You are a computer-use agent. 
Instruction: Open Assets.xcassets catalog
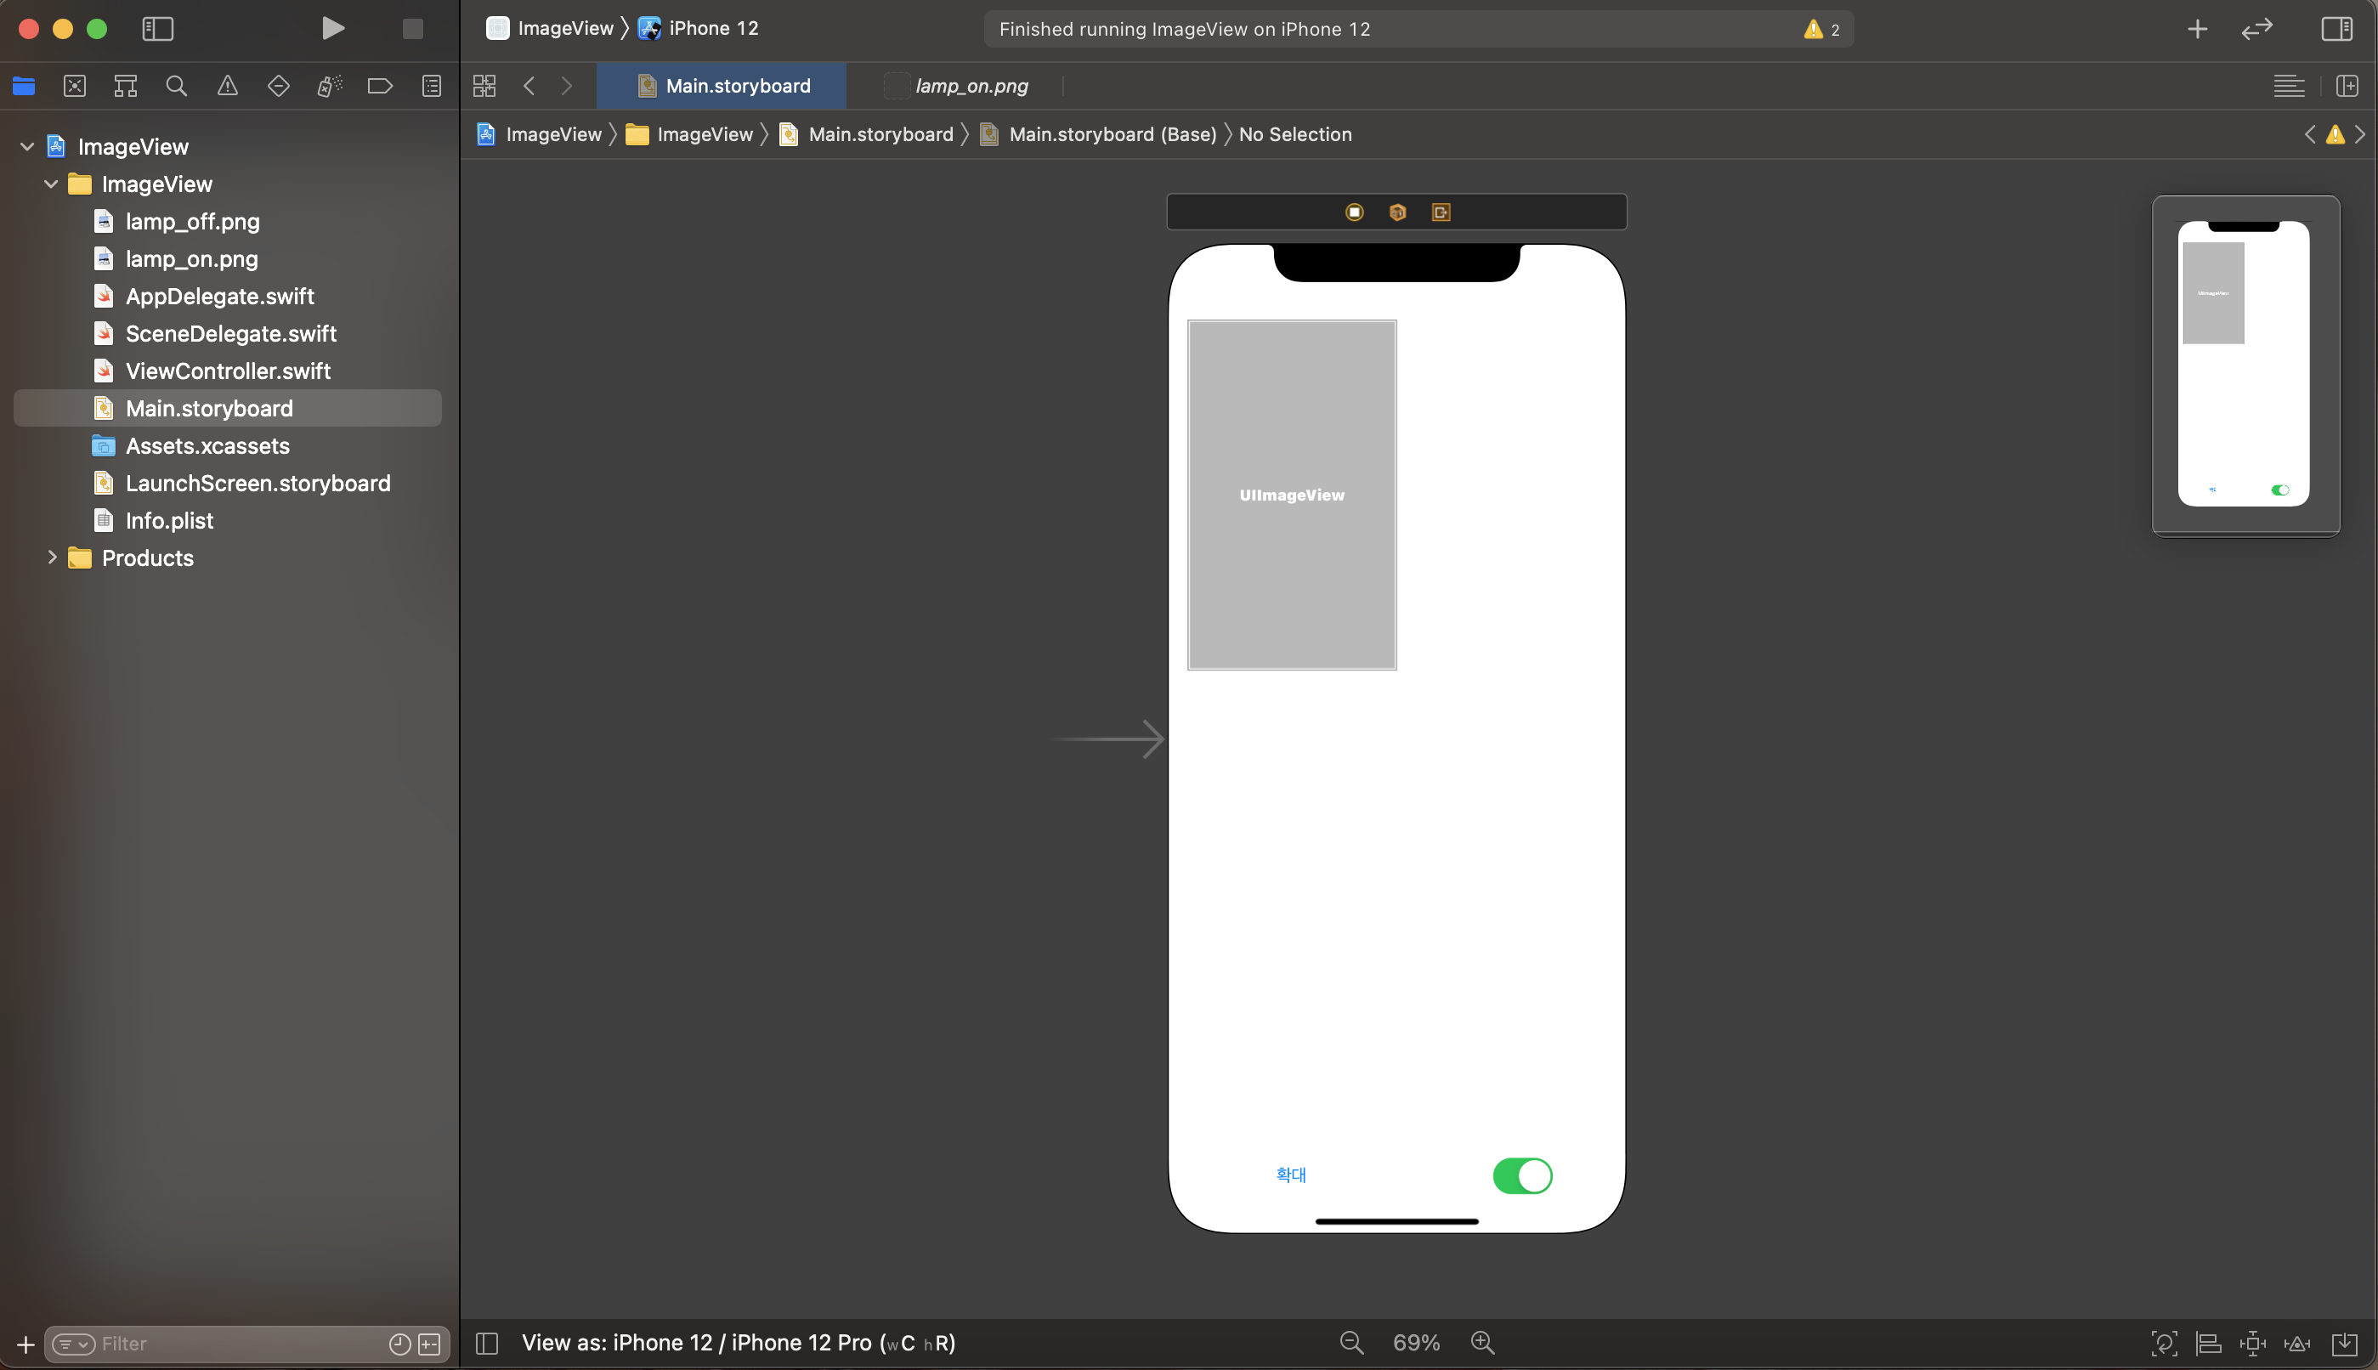point(207,446)
